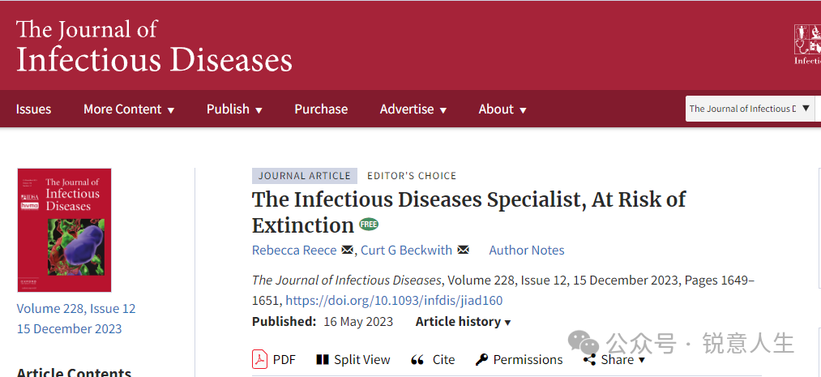821x377 pixels.
Task: Open Split View via its icon
Action: [x=323, y=359]
